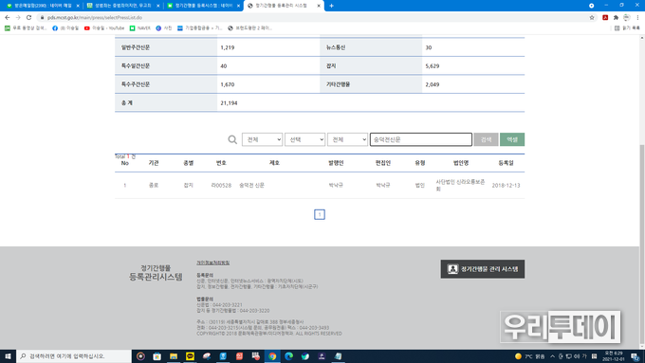
Task: Switch to the Naver Mail inbox tab
Action: tap(43, 6)
